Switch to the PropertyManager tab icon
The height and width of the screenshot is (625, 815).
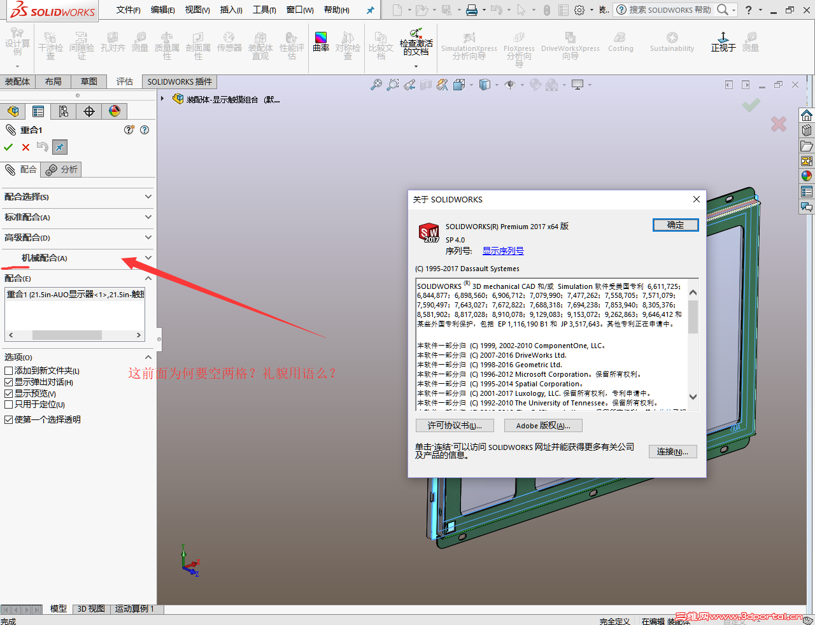point(38,111)
